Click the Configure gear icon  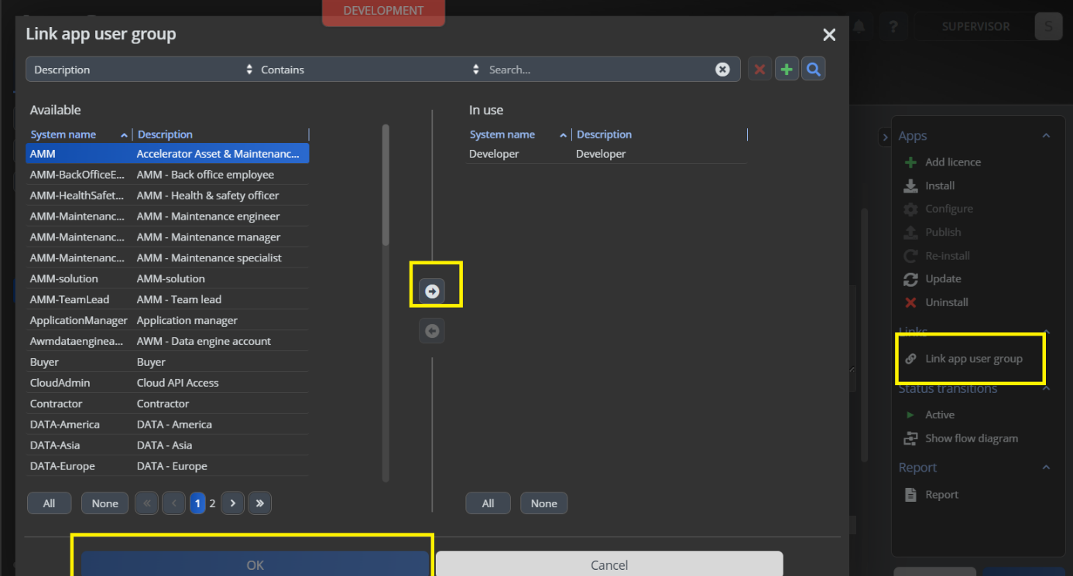tap(910, 209)
